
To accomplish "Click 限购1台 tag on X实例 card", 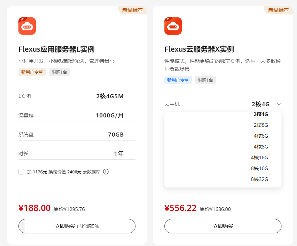I will click(x=205, y=80).
